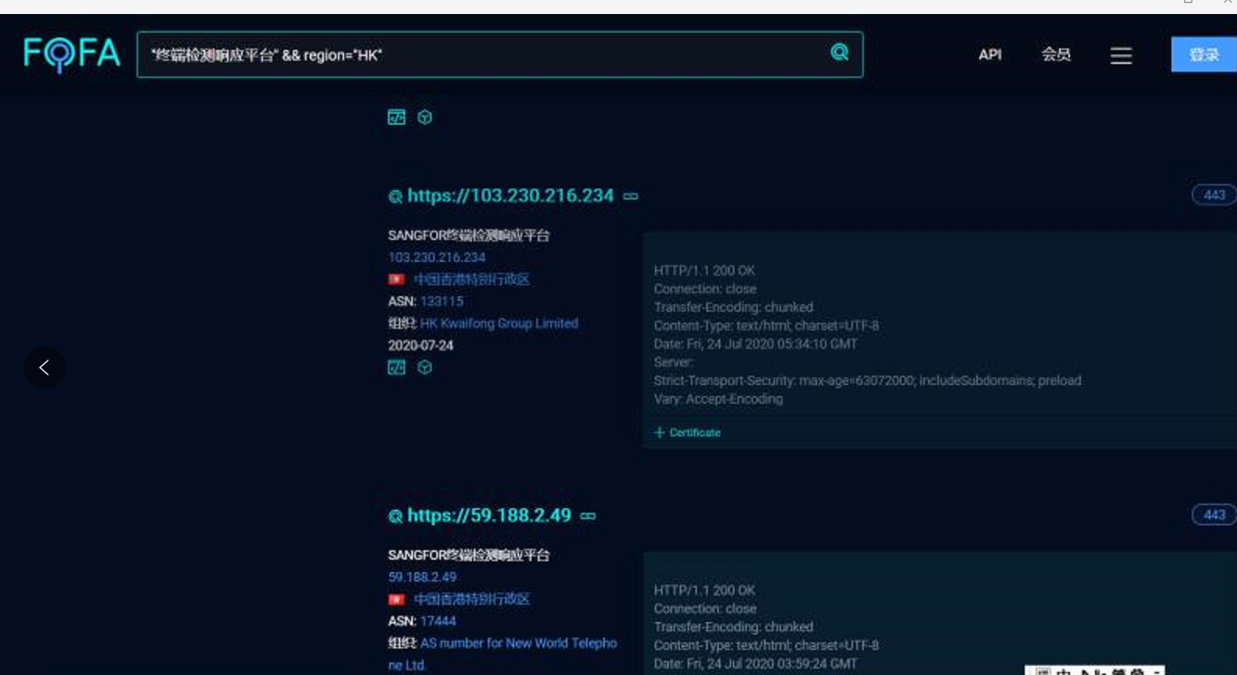Click the 443 port badge for 59.188.2.49
The height and width of the screenshot is (675, 1237).
1214,514
